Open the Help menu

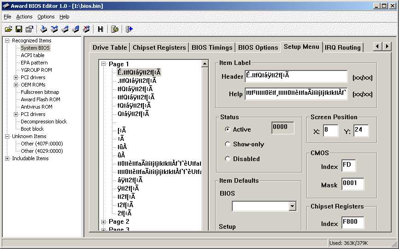coord(64,17)
